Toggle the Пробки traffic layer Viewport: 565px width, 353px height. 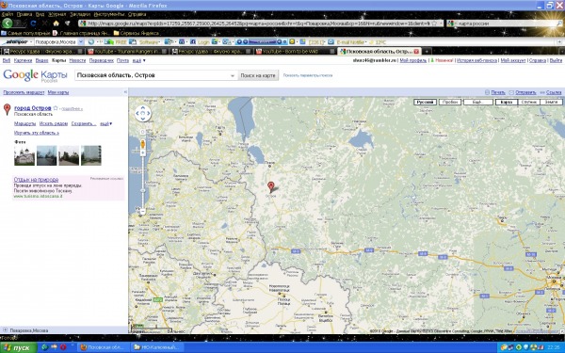pos(450,103)
